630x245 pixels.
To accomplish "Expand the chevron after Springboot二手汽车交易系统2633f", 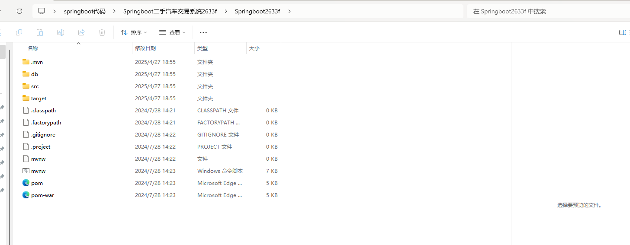I will point(226,11).
